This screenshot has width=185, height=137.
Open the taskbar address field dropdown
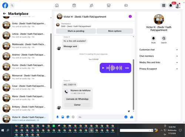(149, 130)
